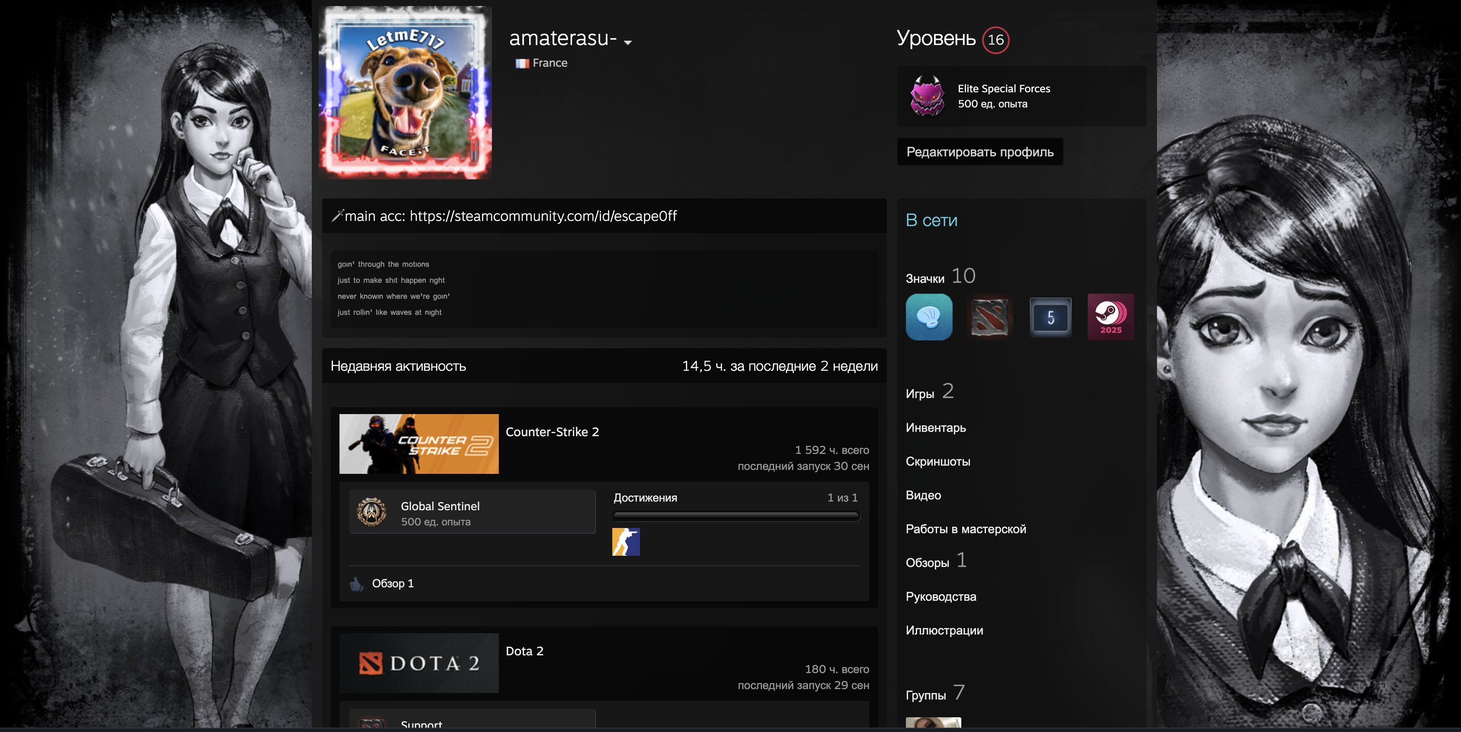
Task: Select the Dota 2 badge icon
Action: [x=989, y=317]
